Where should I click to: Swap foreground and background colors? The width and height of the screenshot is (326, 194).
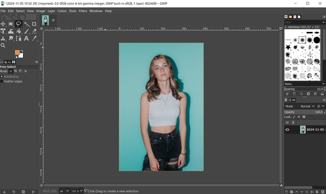point(22,51)
